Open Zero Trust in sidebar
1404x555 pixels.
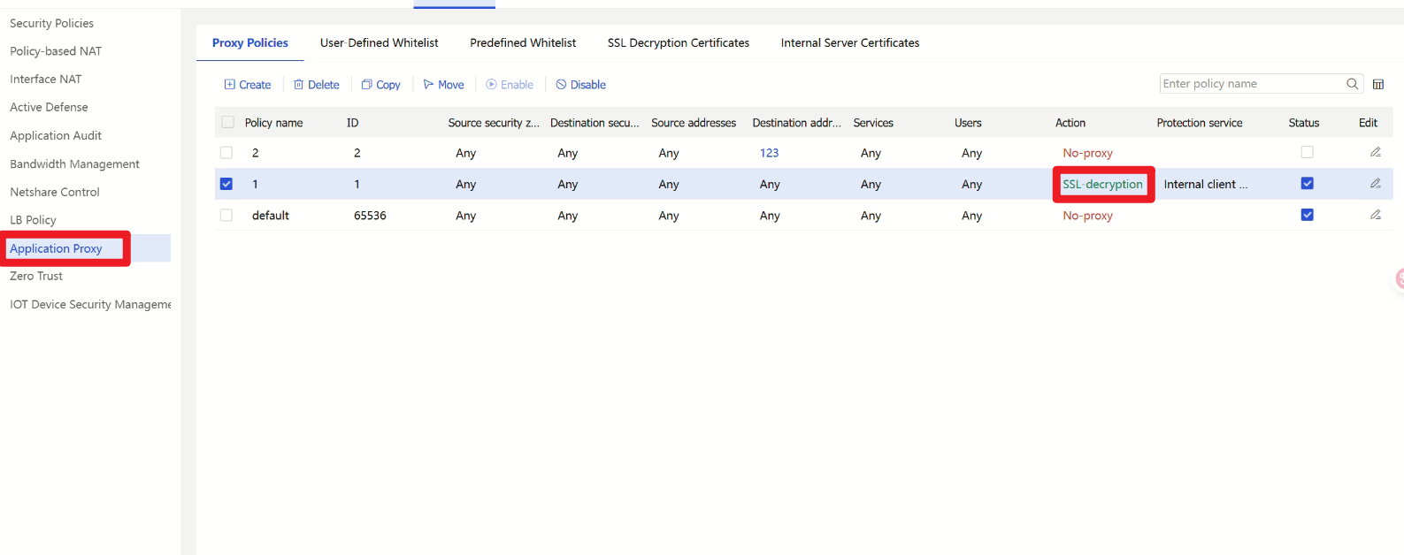click(36, 276)
